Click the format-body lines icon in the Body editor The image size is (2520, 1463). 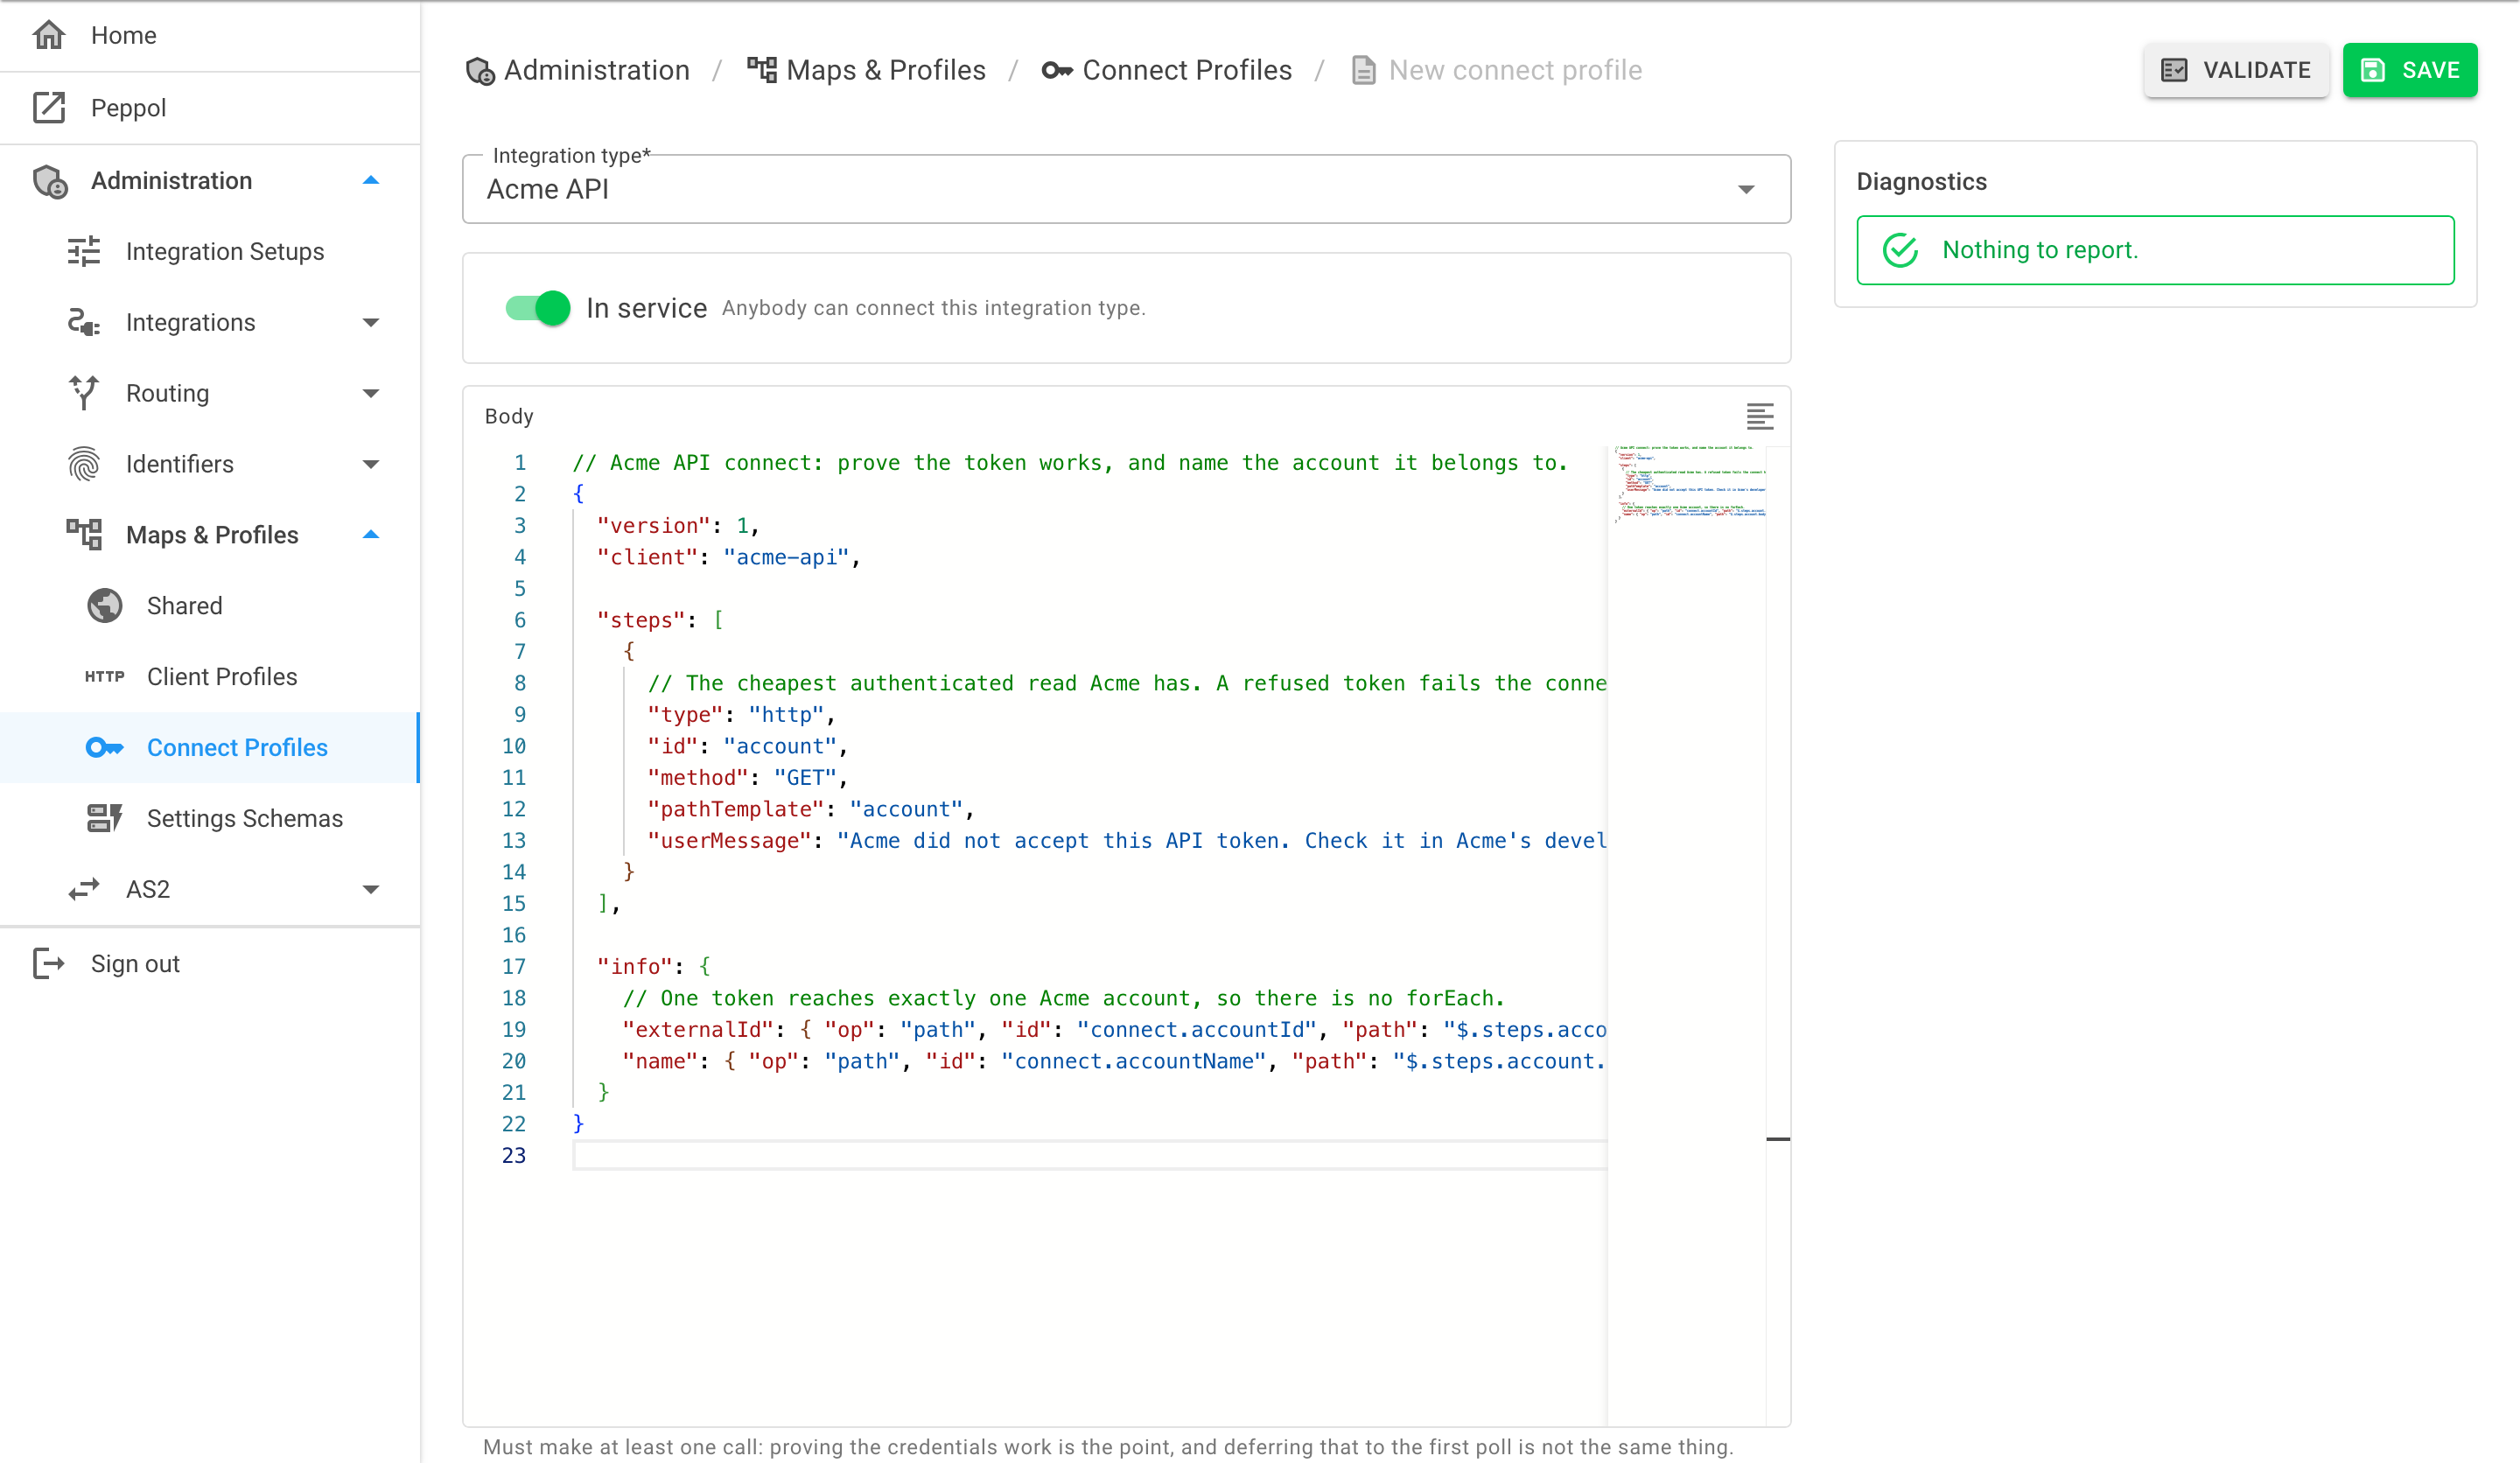(1760, 416)
